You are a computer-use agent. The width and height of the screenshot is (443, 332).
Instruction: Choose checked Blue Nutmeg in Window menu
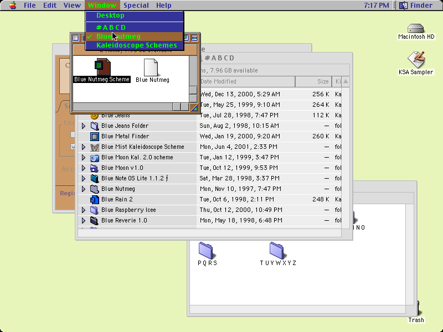tap(135, 37)
